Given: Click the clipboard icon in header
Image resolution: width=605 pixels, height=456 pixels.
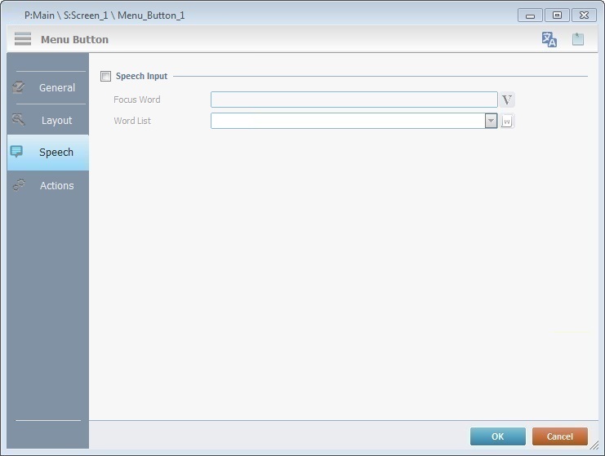Looking at the screenshot, I should [x=578, y=39].
